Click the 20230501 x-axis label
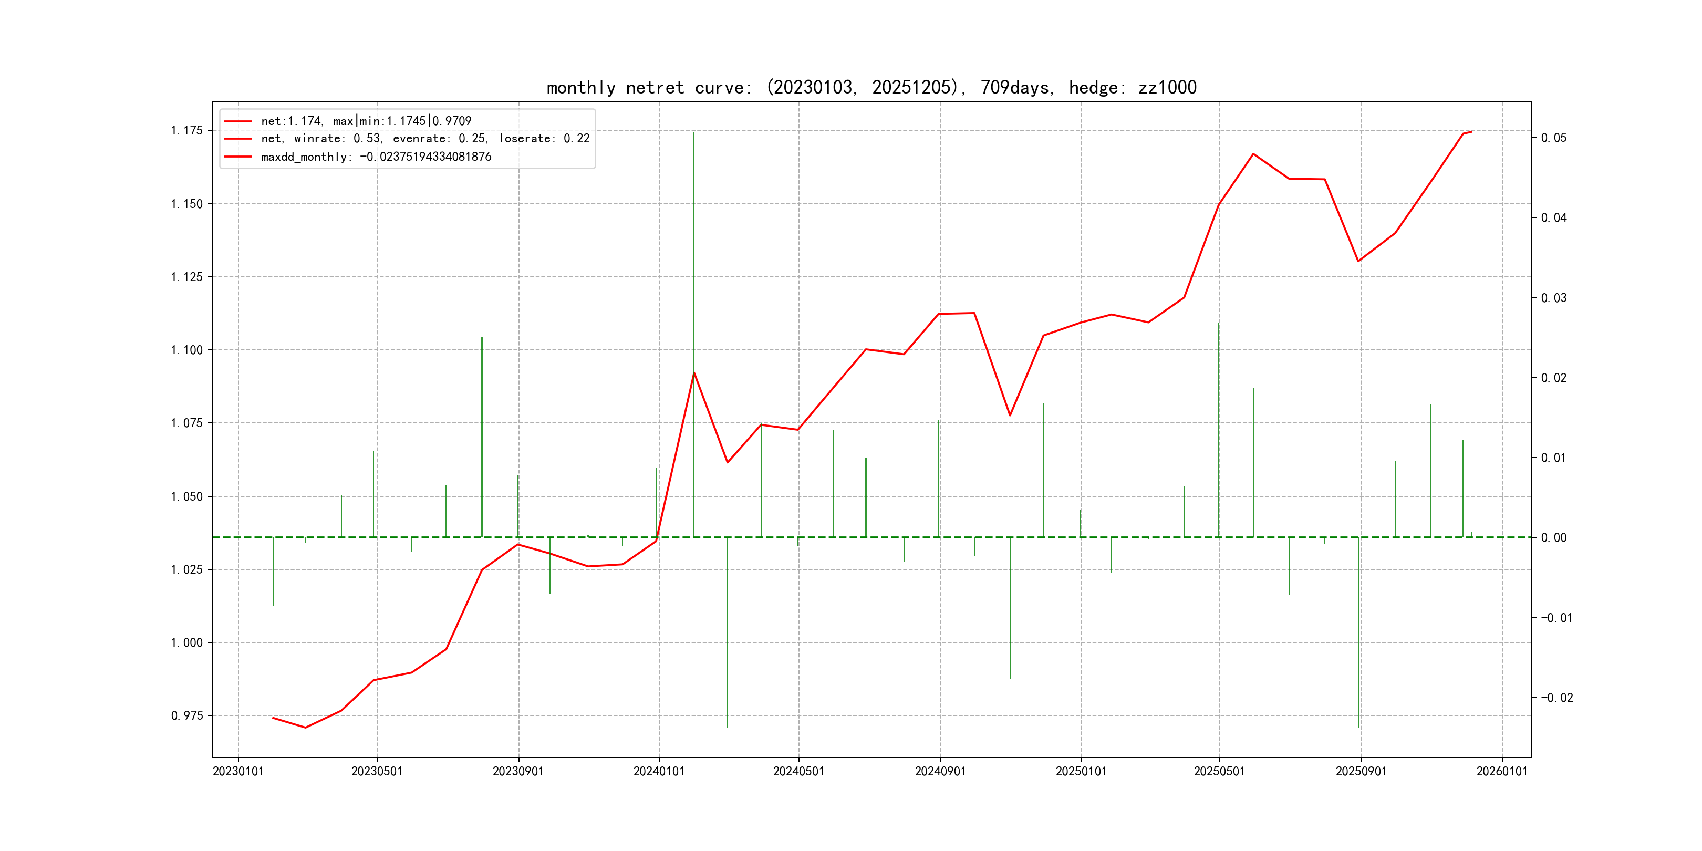This screenshot has height=851, width=1702. point(377,772)
